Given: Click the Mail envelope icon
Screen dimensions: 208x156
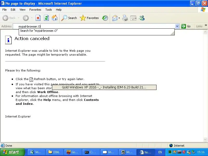Looking at the screenshot, I should click(x=115, y=18).
